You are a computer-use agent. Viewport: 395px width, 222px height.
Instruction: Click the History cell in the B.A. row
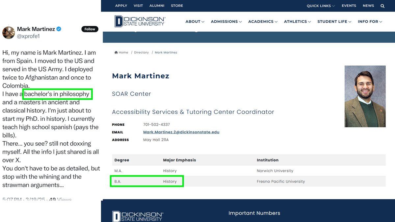click(170, 181)
